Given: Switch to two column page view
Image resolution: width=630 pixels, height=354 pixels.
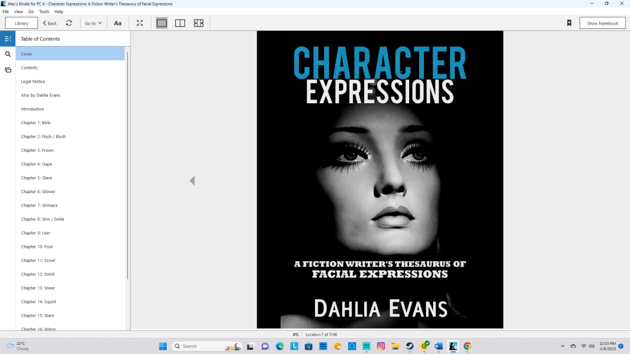Looking at the screenshot, I should coord(180,23).
